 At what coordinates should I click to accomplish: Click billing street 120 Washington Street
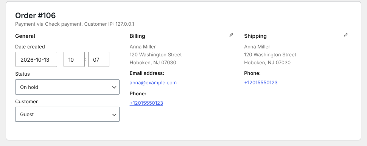[156, 55]
